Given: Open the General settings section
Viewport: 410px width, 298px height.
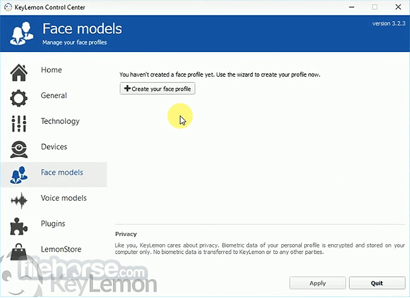Looking at the screenshot, I should click(x=54, y=95).
